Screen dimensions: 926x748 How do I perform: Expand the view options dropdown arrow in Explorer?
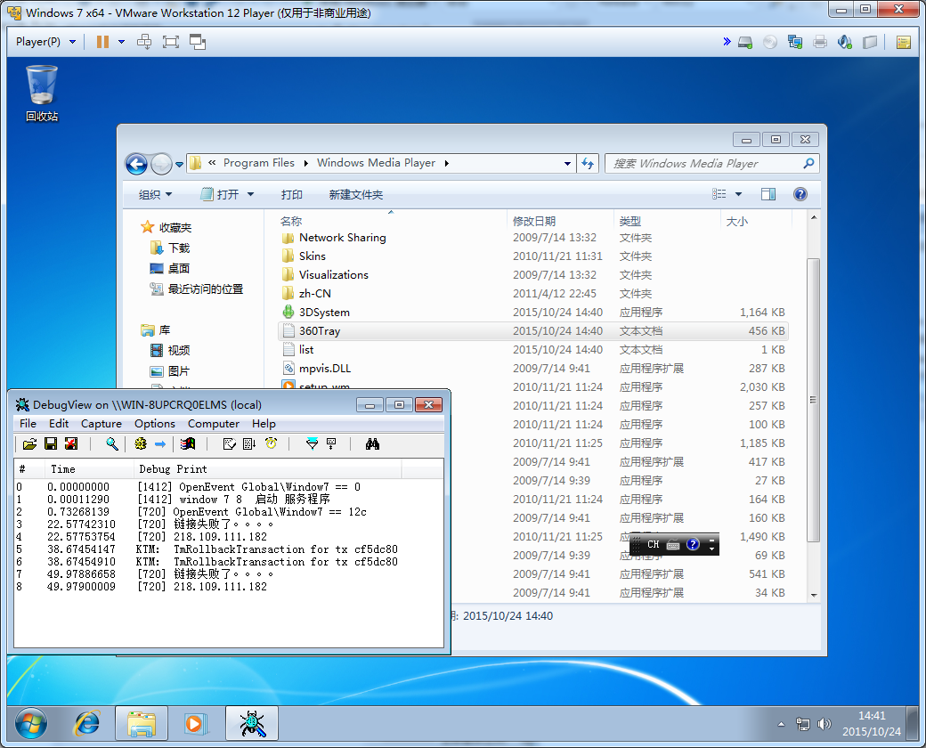(x=738, y=194)
